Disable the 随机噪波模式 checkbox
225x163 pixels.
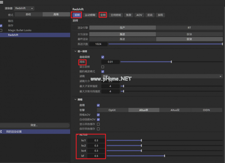(103, 71)
